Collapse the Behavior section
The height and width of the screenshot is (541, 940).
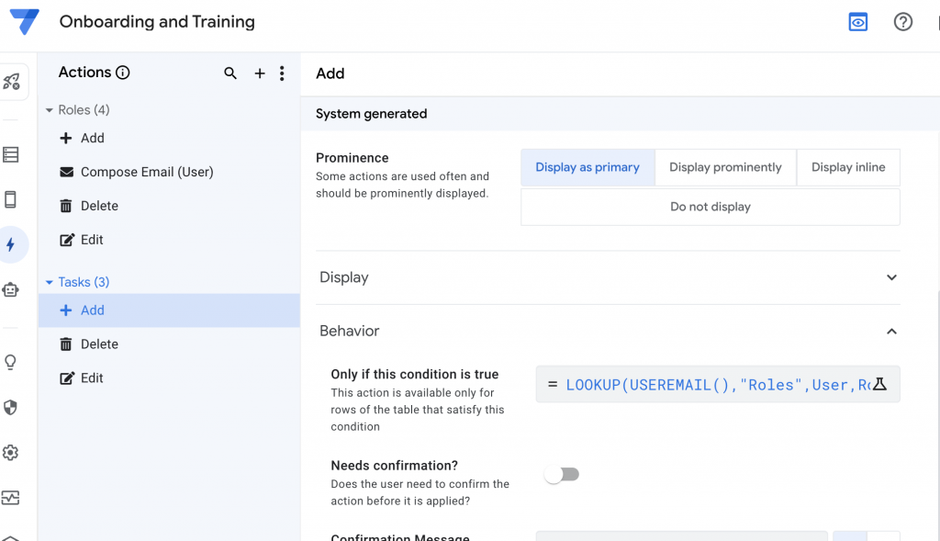click(x=890, y=331)
